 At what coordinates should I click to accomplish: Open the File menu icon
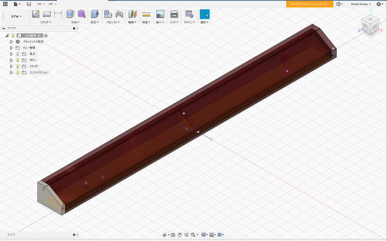tap(16, 4)
